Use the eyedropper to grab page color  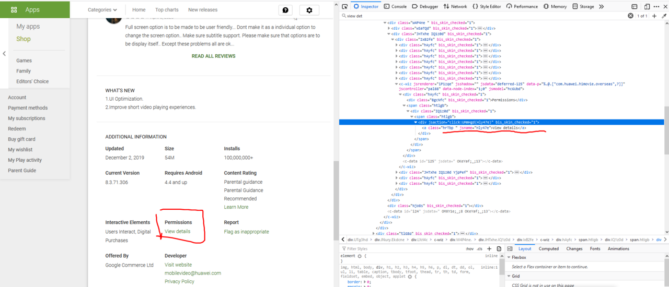click(664, 16)
